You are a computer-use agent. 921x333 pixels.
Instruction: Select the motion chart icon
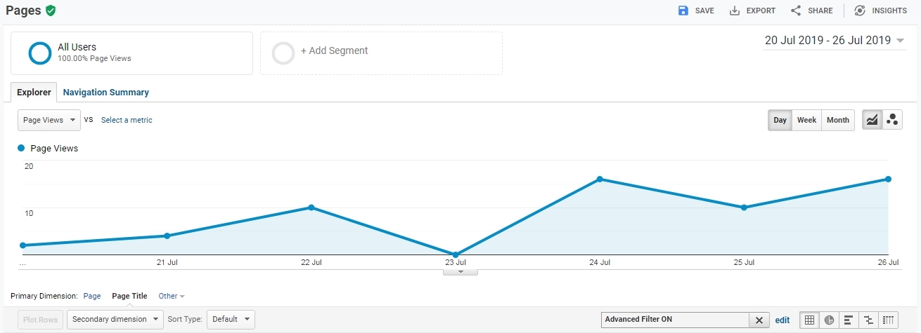(x=892, y=120)
